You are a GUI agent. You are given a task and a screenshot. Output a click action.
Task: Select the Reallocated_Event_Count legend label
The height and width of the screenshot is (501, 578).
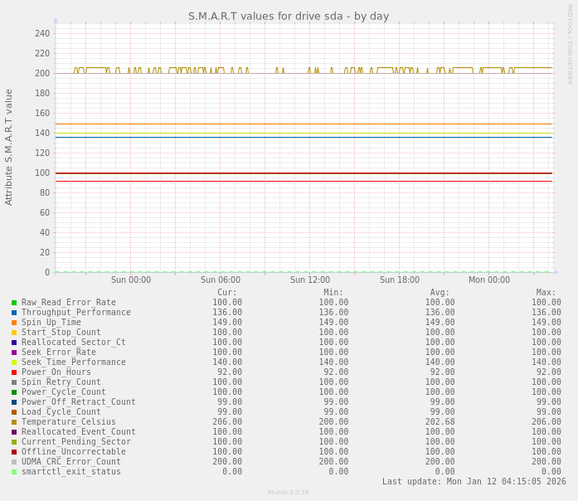[79, 431]
